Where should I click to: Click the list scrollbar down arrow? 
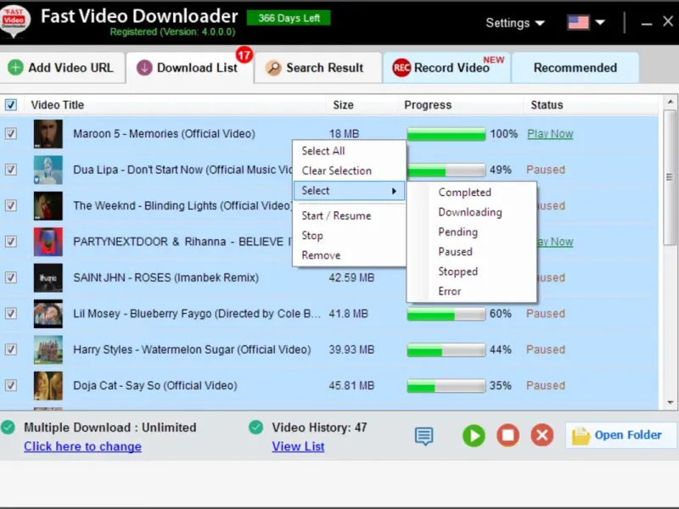pos(671,402)
